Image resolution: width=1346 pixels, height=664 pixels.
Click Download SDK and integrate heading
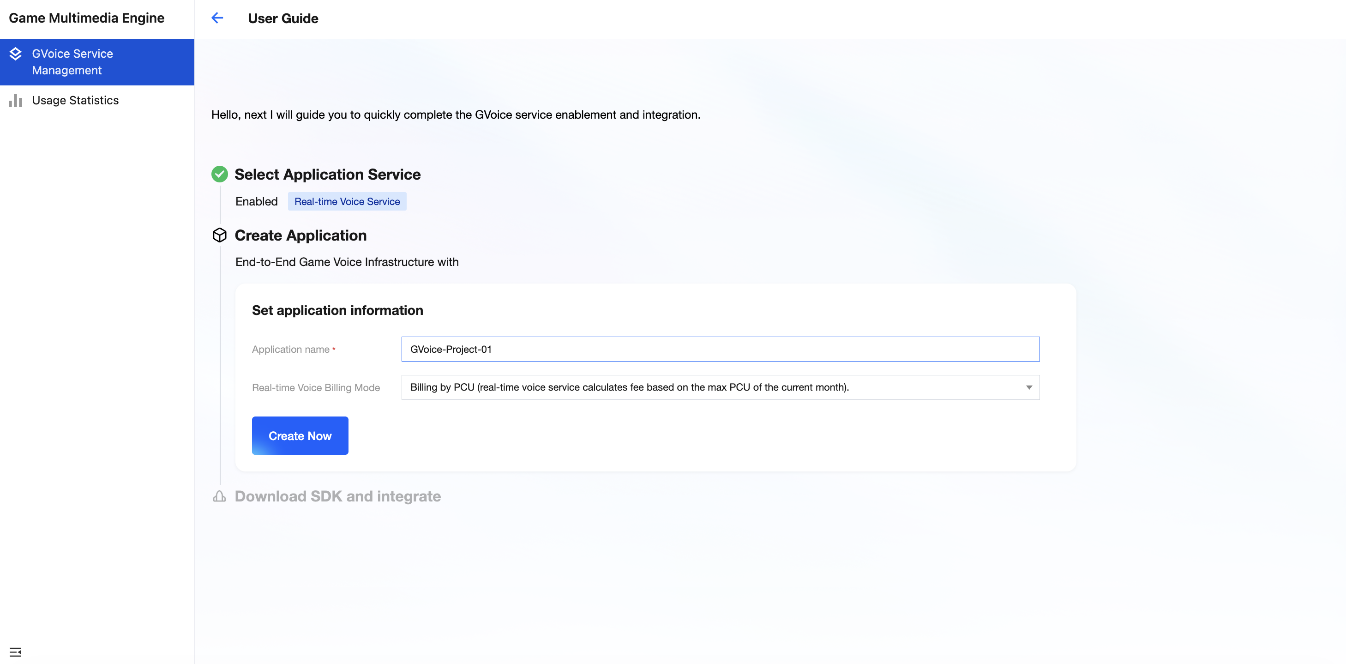(337, 496)
